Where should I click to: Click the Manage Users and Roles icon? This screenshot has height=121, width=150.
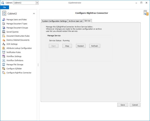coord(4,19)
